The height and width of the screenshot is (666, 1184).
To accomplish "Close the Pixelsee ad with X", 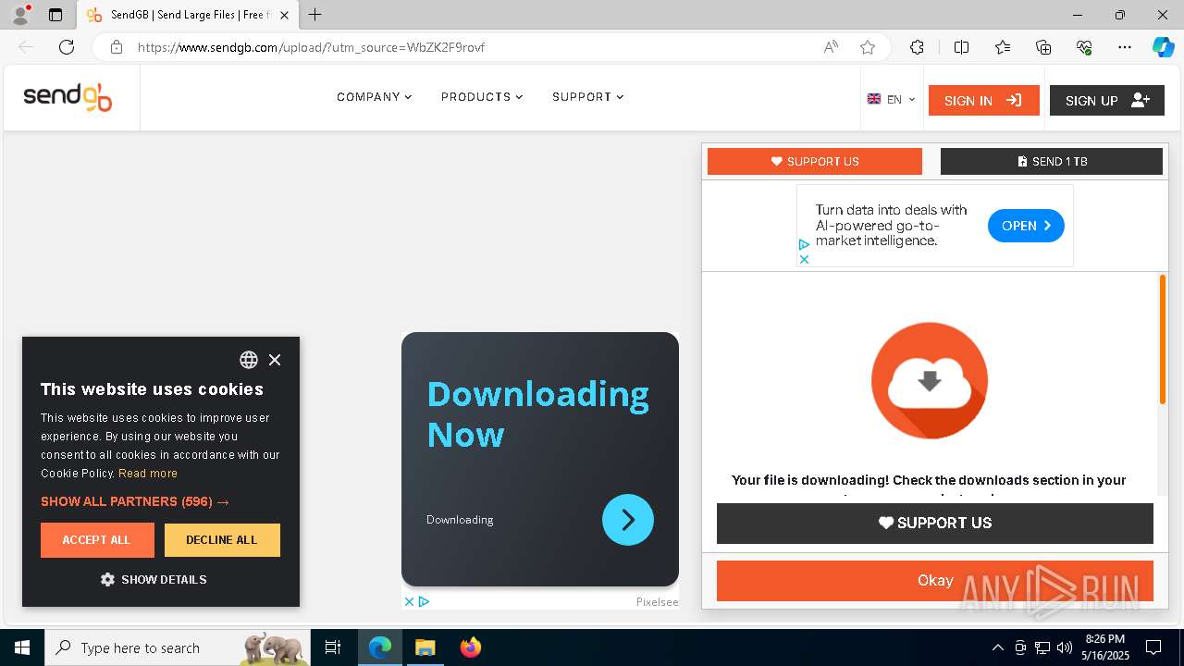I will 409,601.
